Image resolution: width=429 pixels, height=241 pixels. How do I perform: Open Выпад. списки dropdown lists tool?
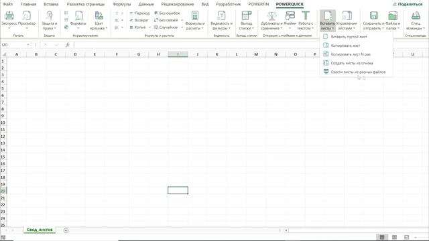pyautogui.click(x=247, y=20)
